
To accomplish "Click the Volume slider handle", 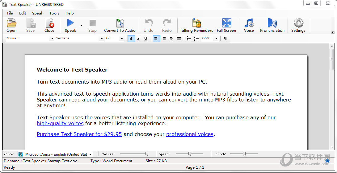I will tap(147, 154).
